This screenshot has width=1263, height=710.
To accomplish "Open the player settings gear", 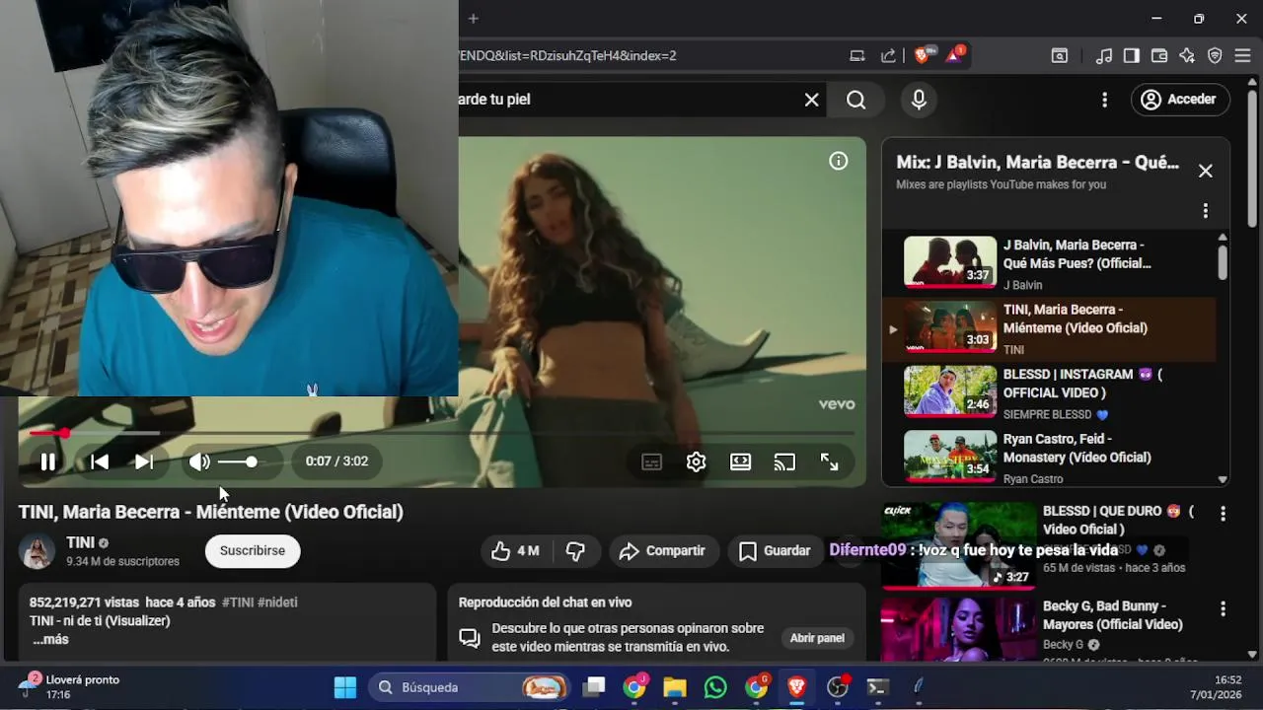I will pos(697,461).
